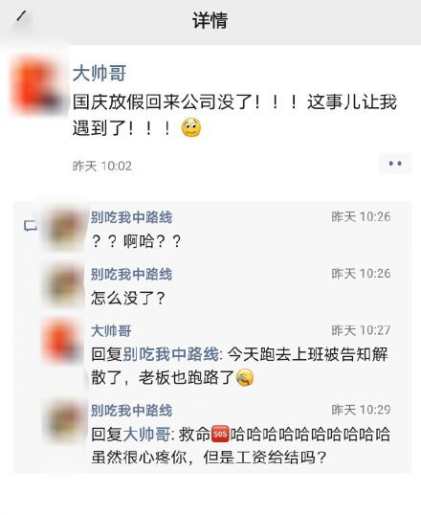Tap the mentioned 别吃我中路线 in reply text
The height and width of the screenshot is (515, 421).
(170, 354)
